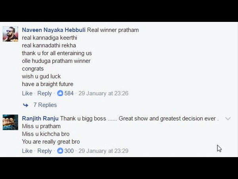238x179 pixels.
Task: Click the 'olle huduga pratham winner' line
Action: click(x=56, y=61)
